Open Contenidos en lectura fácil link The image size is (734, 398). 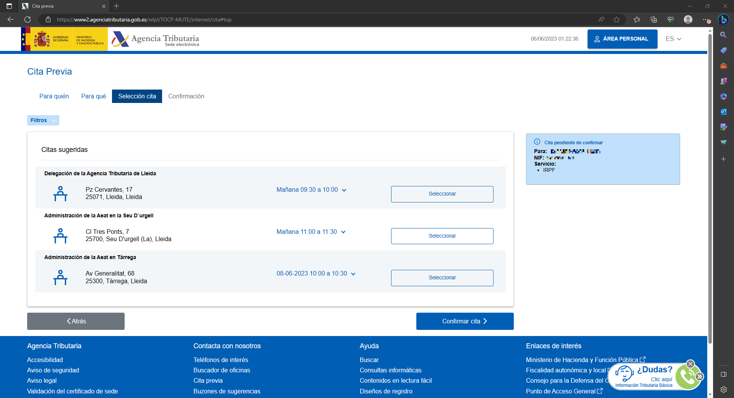(396, 380)
